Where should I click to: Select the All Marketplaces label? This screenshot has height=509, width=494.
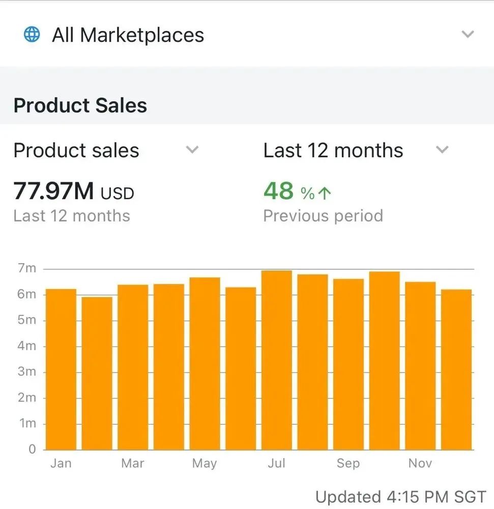click(x=128, y=35)
